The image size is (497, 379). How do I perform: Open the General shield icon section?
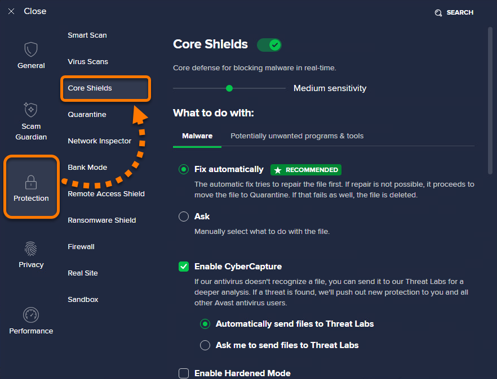[x=31, y=49]
